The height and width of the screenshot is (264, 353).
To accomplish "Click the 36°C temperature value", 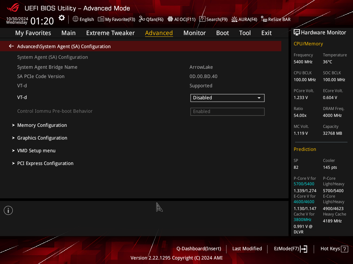I will (327, 62).
